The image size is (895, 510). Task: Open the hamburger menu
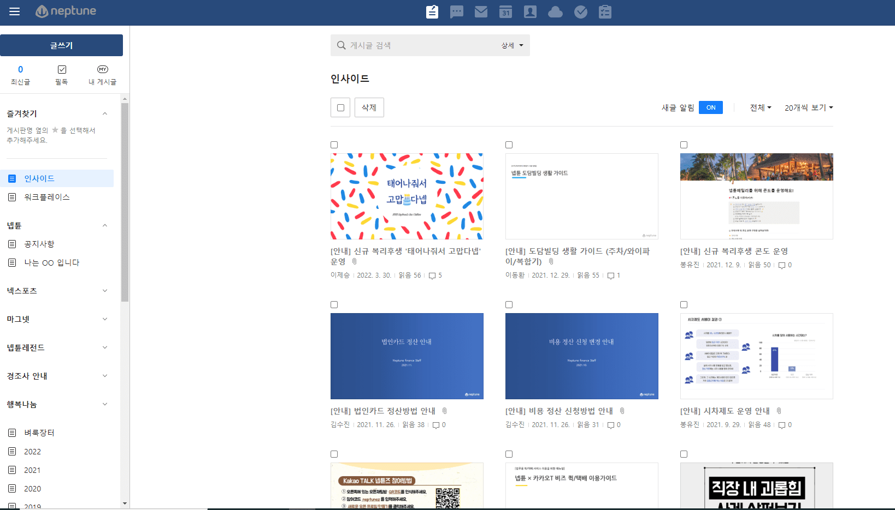(14, 11)
